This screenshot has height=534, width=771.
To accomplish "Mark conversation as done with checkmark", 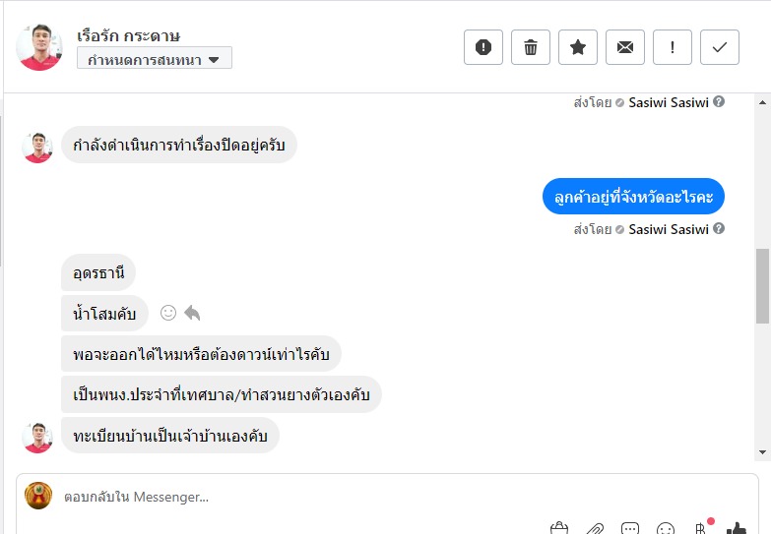I will pos(720,47).
